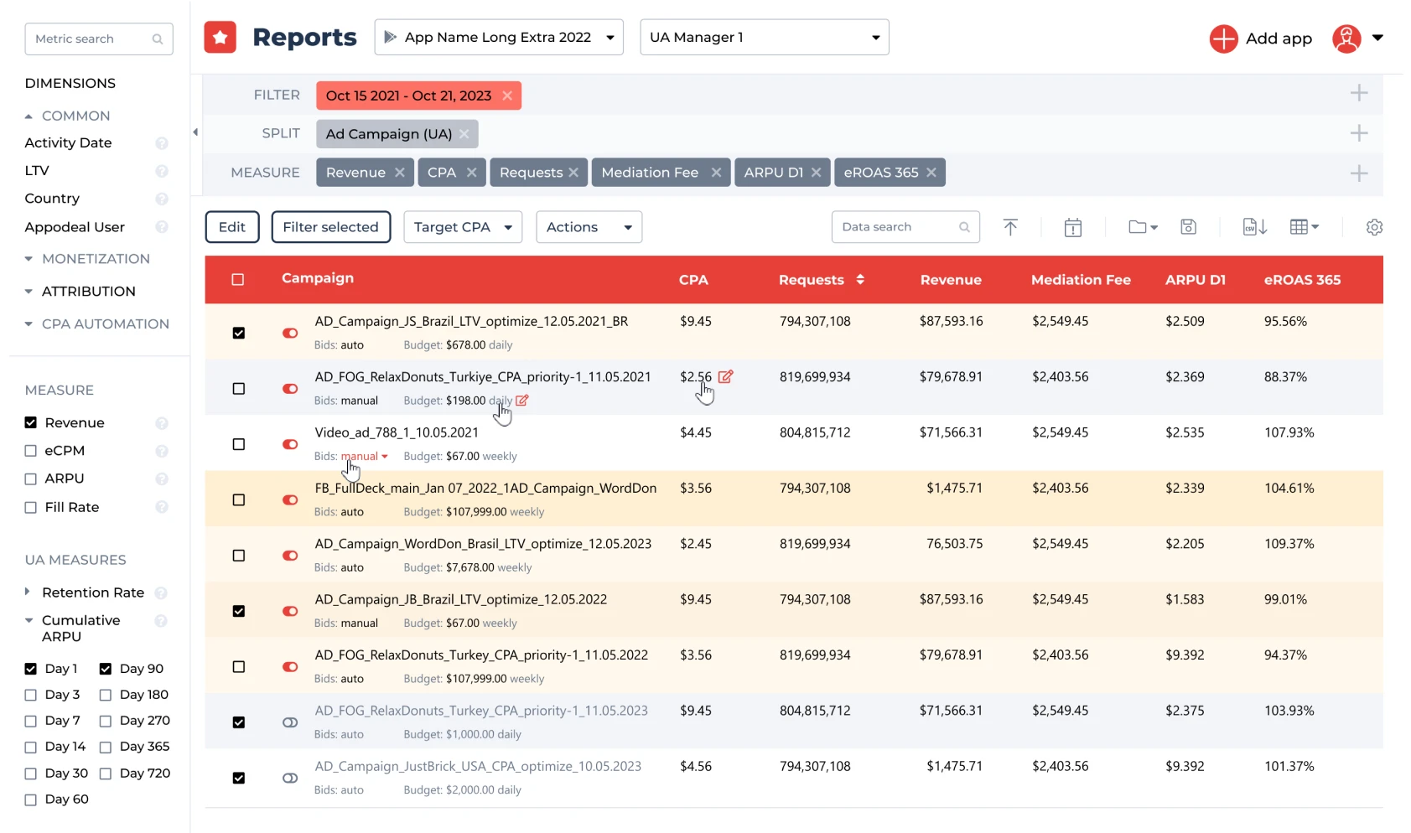Click the Revenue column header
The height and width of the screenshot is (833, 1411).
(x=951, y=280)
